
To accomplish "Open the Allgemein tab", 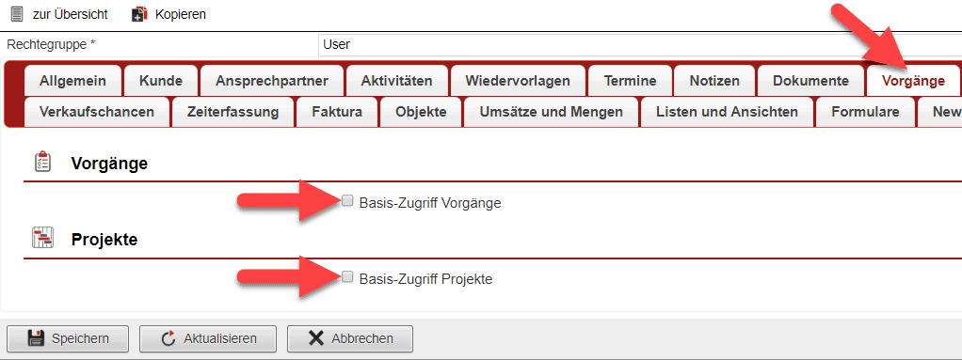I will (72, 81).
